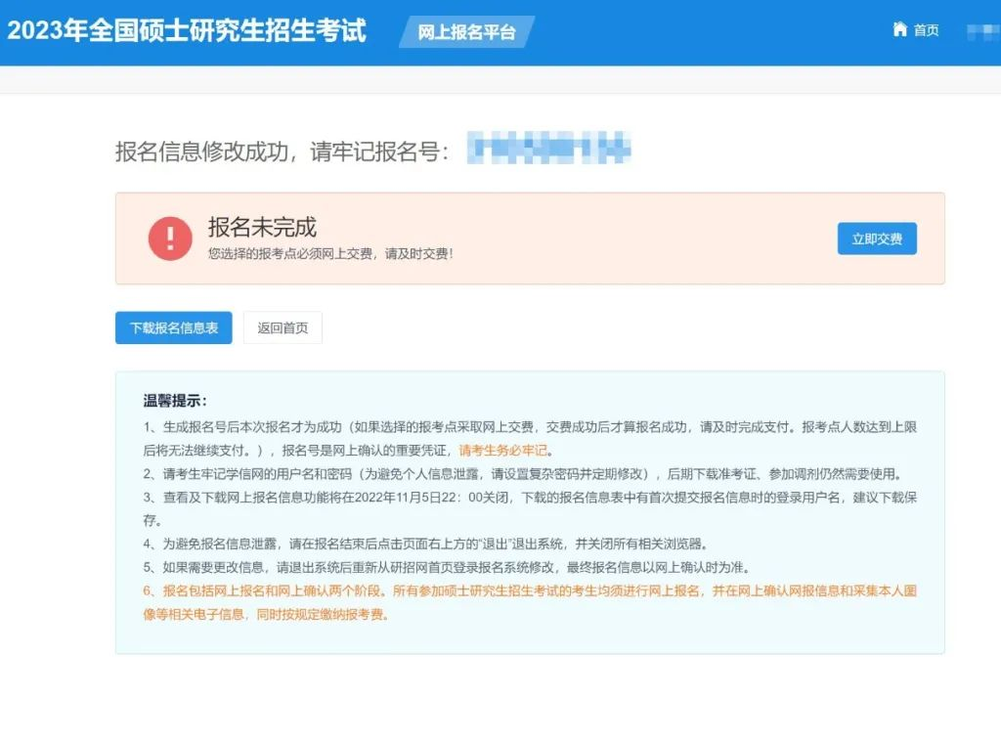Viewport: 1001px width, 741px height.
Task: Click orange text 请考生务必牢记
Action: (x=503, y=450)
